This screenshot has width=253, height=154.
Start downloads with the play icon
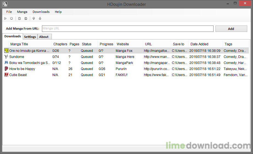pyautogui.click(x=5, y=18)
